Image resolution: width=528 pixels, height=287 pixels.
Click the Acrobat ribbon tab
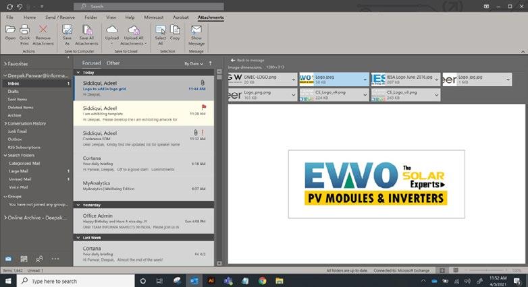coord(180,17)
